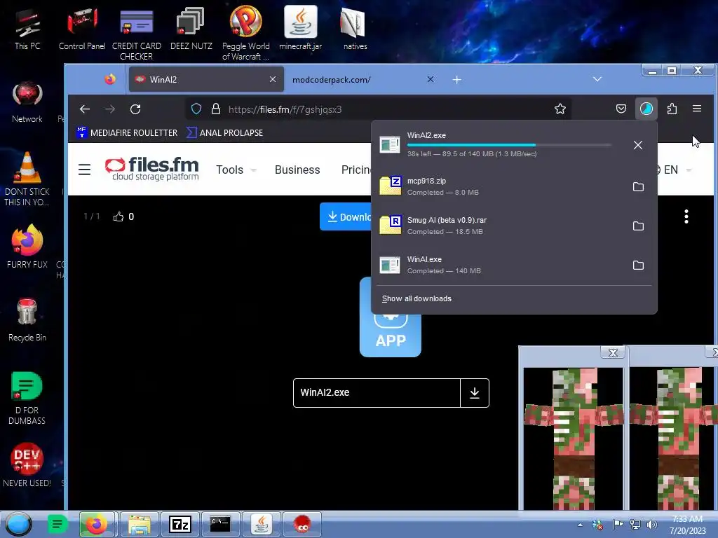Click the WinAI2.exe file name field
The image size is (718, 538).
click(x=377, y=392)
